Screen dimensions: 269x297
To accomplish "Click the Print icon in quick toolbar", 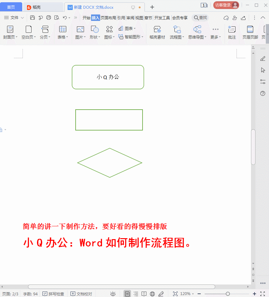I will click(49, 18).
